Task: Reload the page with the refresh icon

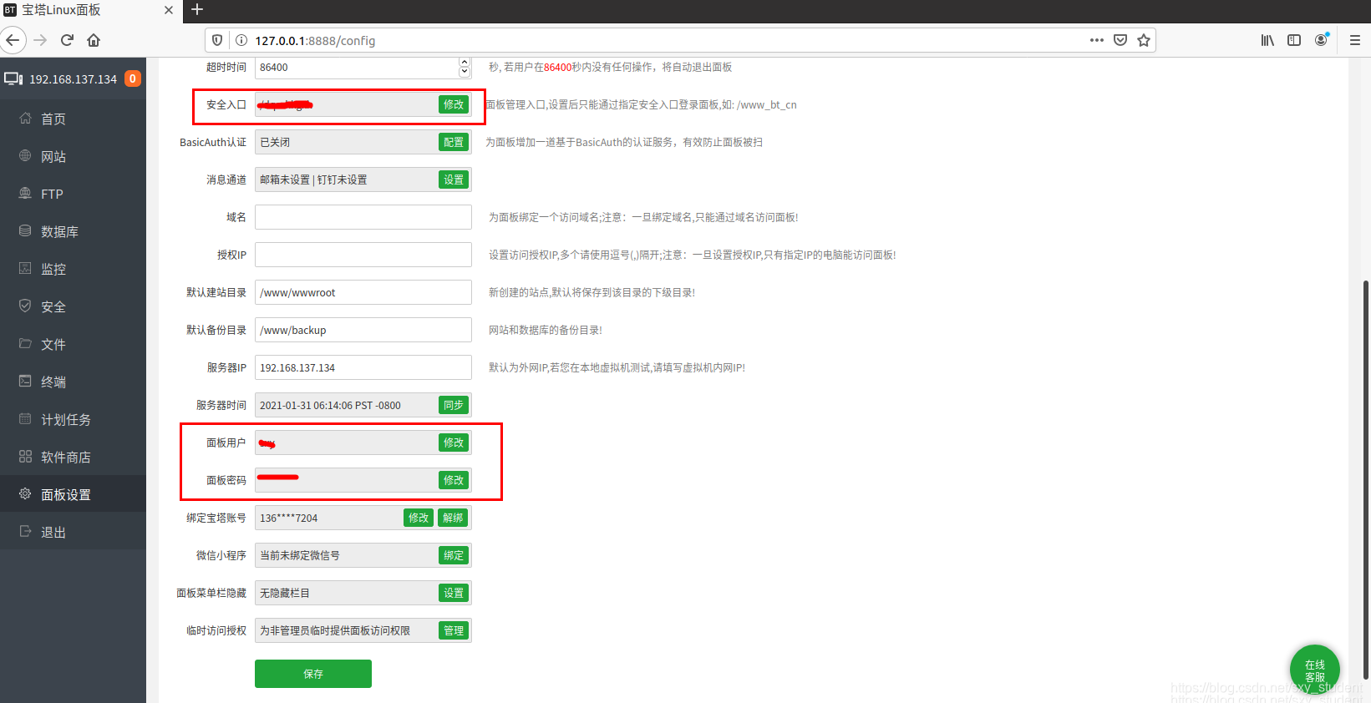Action: click(x=67, y=40)
